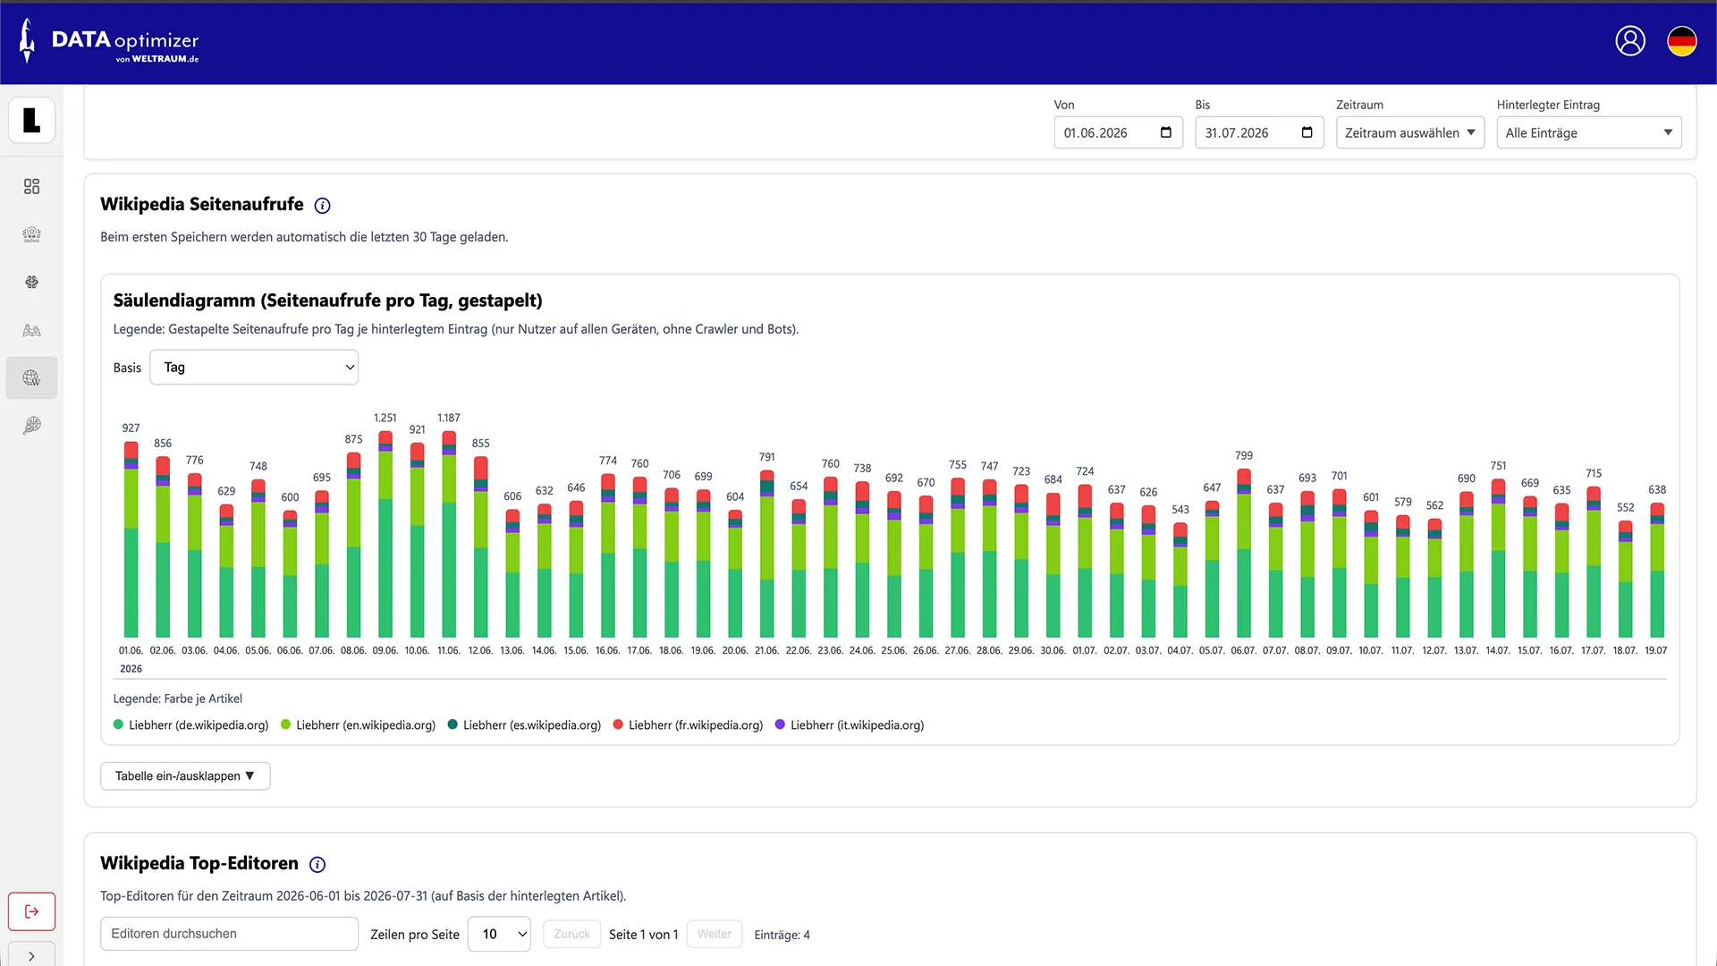Viewport: 1717px width, 966px height.
Task: Toggle legend entry Liebherr (fr.wikipedia.org)
Action: point(689,725)
